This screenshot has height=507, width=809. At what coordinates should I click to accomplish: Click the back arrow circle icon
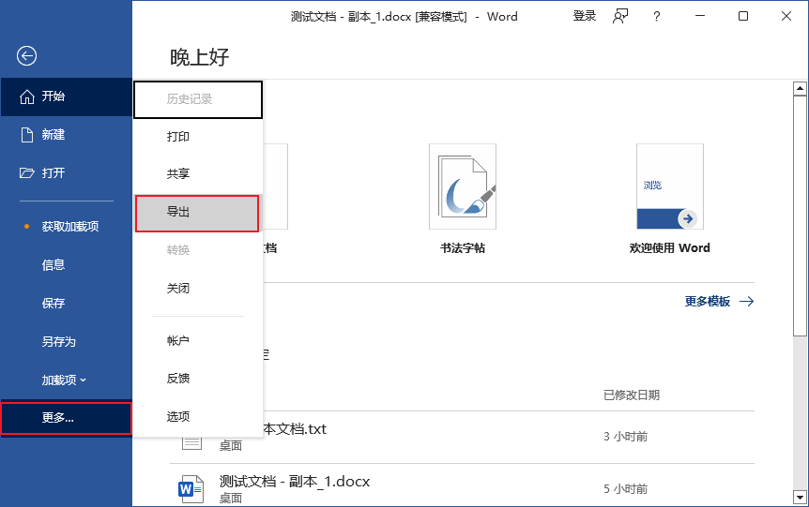[x=26, y=55]
